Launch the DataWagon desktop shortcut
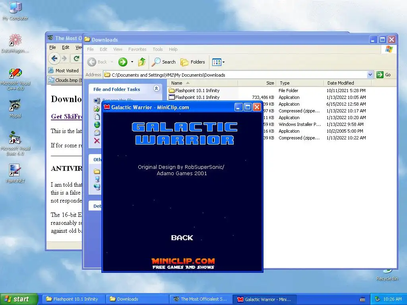Viewport: 407px width, 305px height. (15, 43)
